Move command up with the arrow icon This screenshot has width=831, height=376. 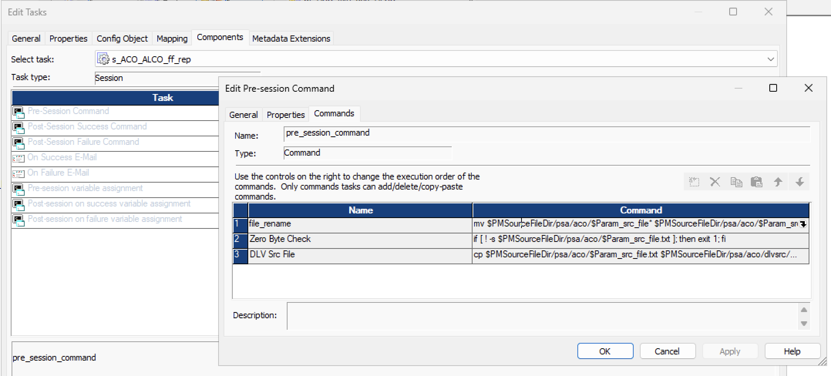778,182
